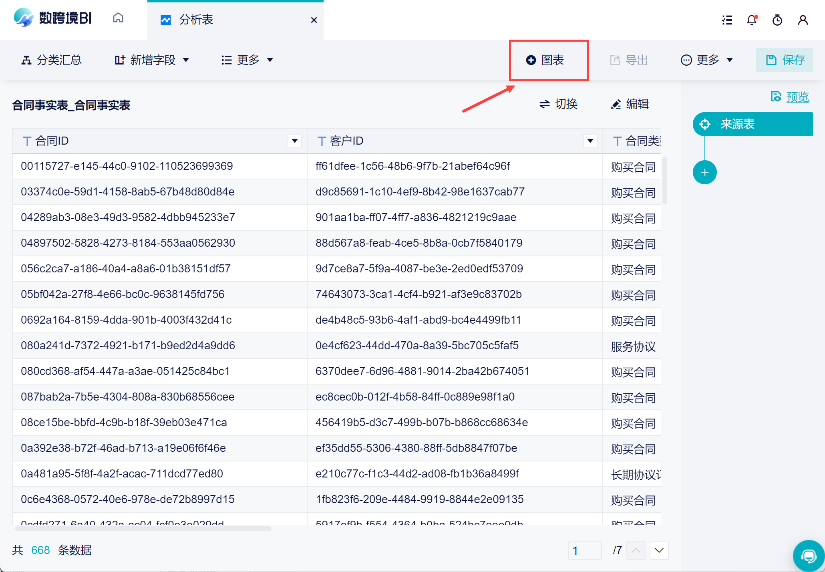Screen dimensions: 825x572
Task: Click the timer clock icon
Action: pos(777,20)
